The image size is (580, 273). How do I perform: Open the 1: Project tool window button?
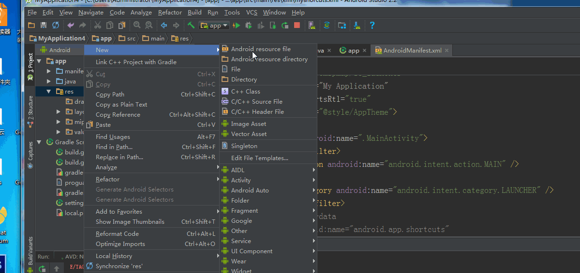click(x=30, y=67)
